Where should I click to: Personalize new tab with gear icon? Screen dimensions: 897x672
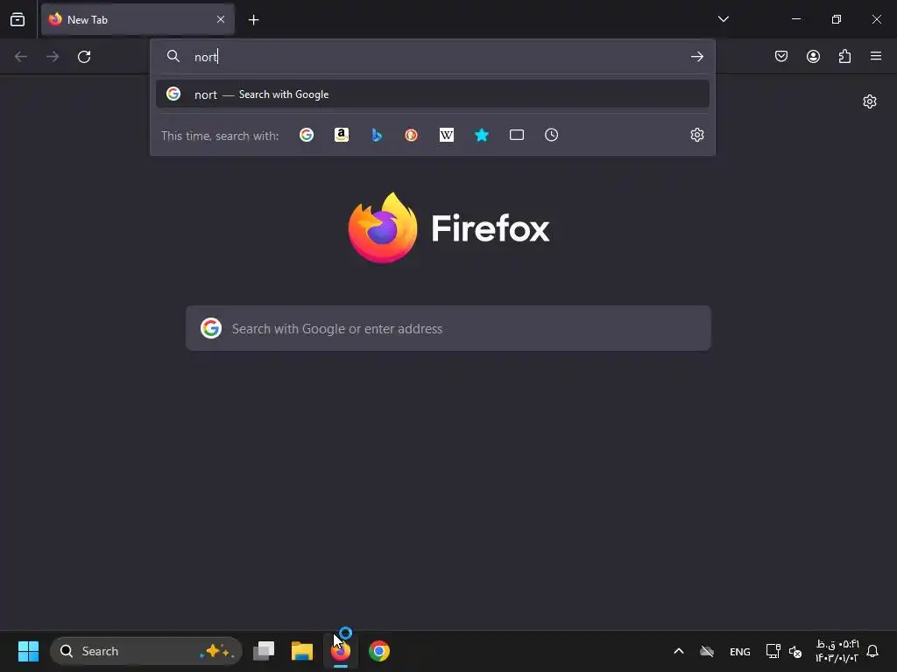870,101
